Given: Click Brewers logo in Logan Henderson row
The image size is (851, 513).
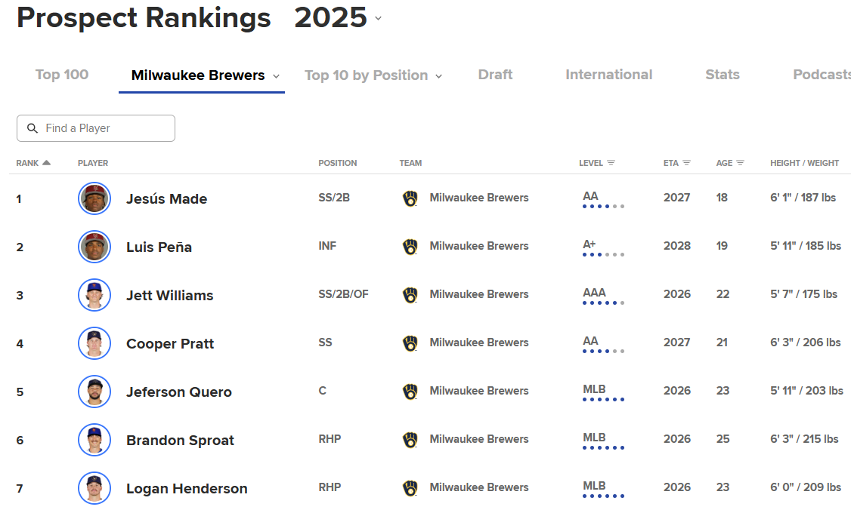Looking at the screenshot, I should [x=410, y=488].
